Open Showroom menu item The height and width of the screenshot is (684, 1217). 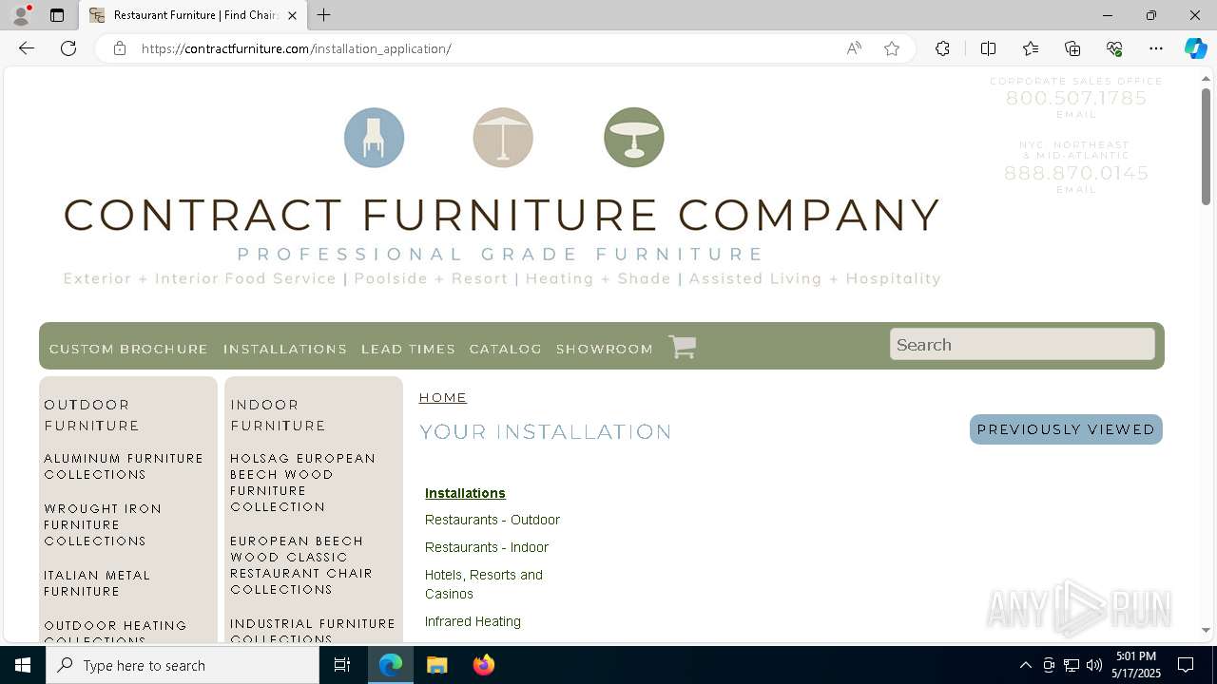(605, 349)
